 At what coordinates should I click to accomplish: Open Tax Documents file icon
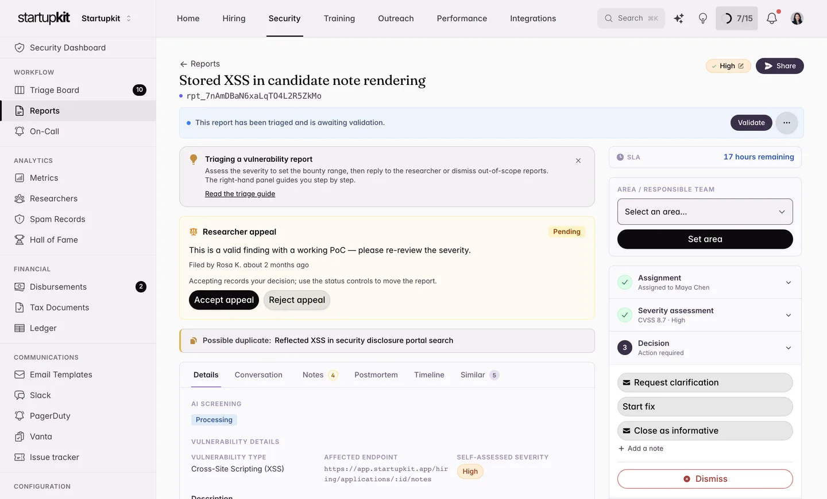coord(20,307)
